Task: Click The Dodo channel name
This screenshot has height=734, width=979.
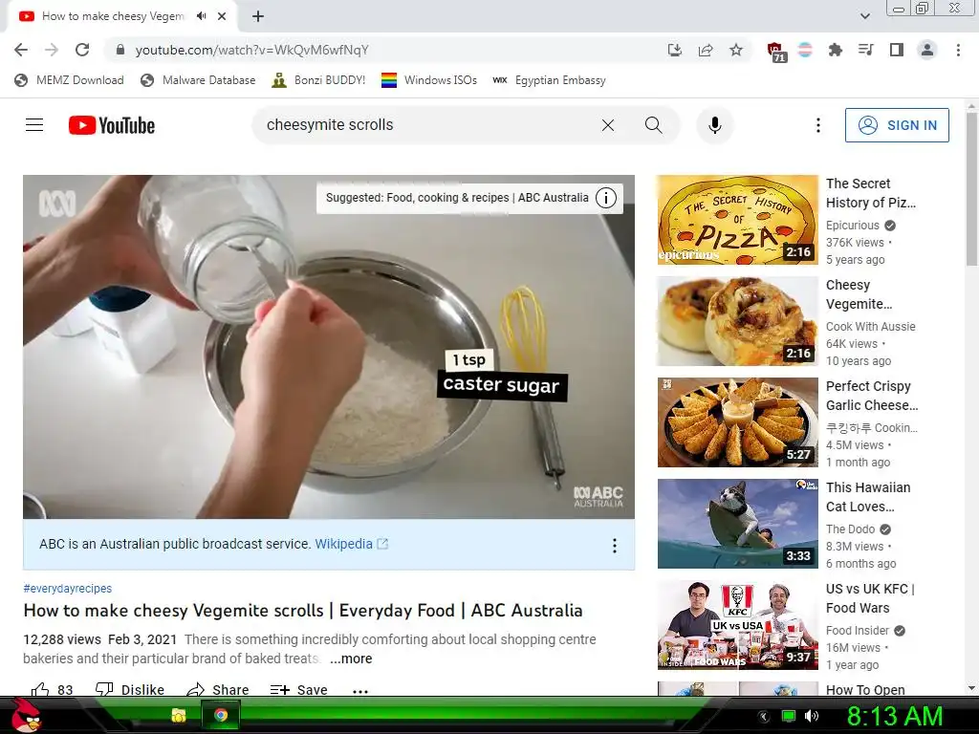Action: [x=850, y=529]
